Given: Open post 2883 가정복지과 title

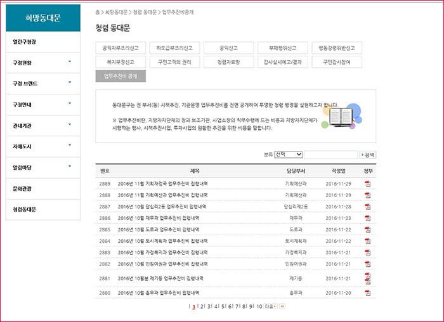Looking at the screenshot, I should click(163, 253).
